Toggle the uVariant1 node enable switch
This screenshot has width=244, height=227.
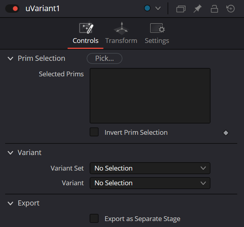12,9
